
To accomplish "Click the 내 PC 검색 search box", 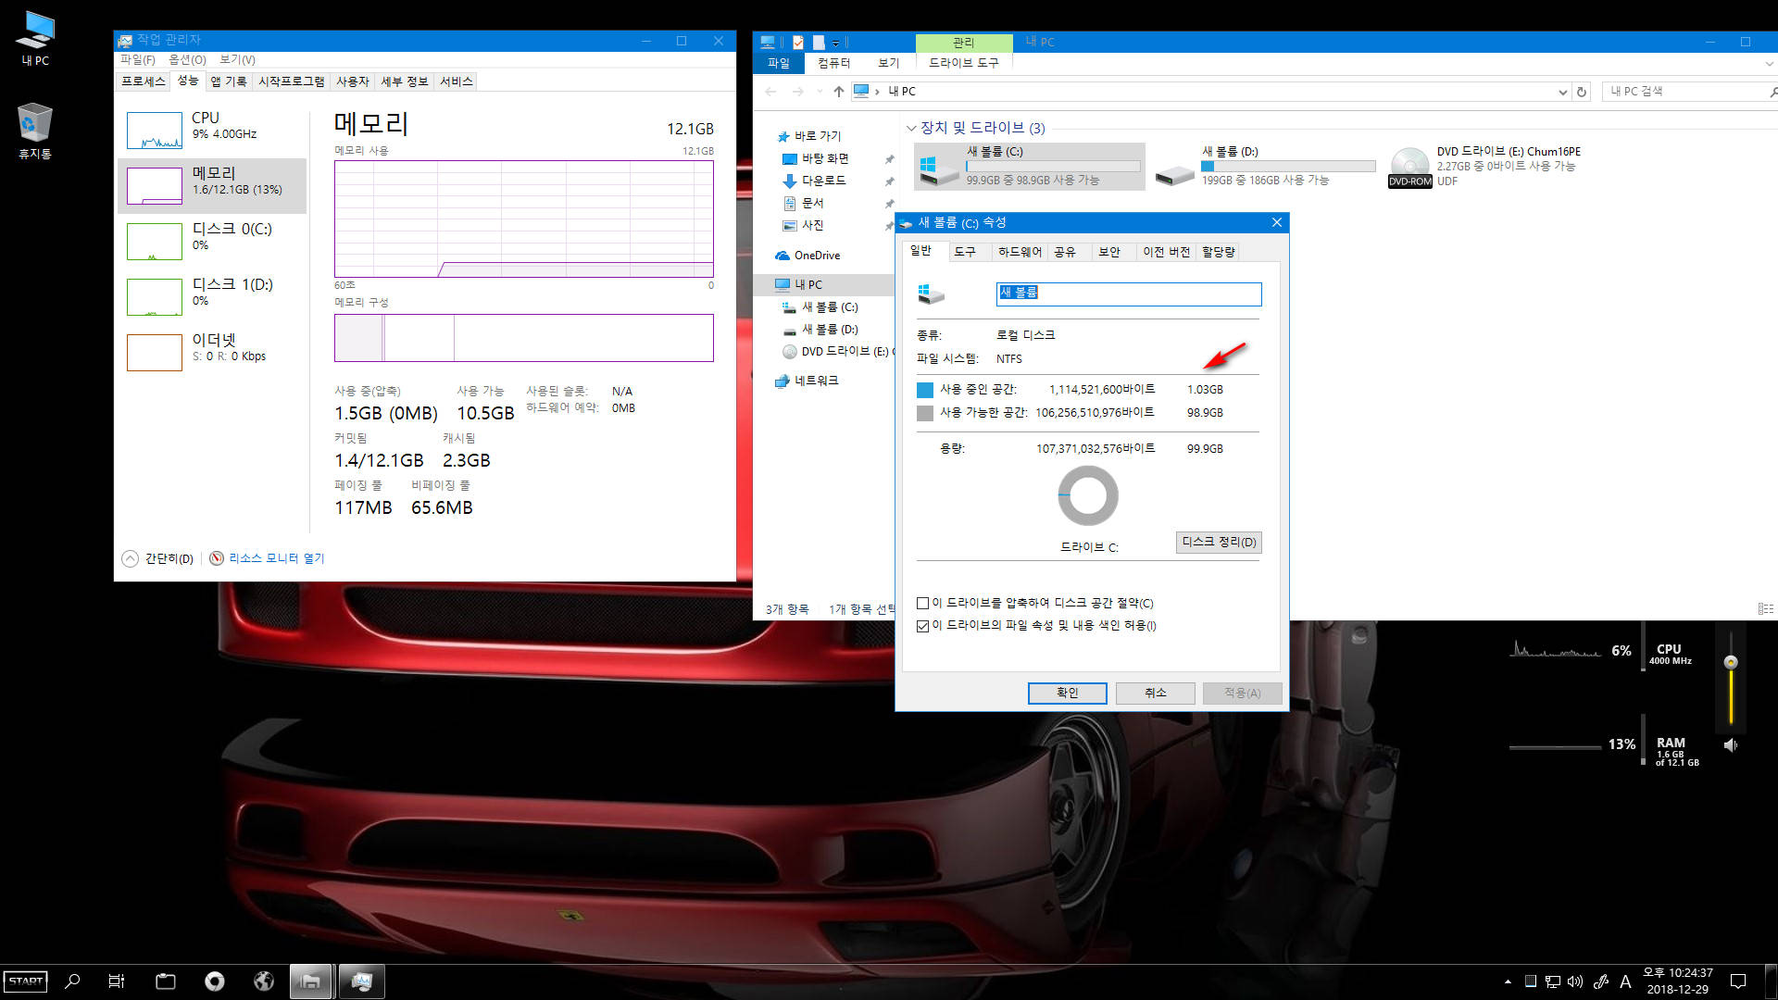I will click(x=1685, y=92).
